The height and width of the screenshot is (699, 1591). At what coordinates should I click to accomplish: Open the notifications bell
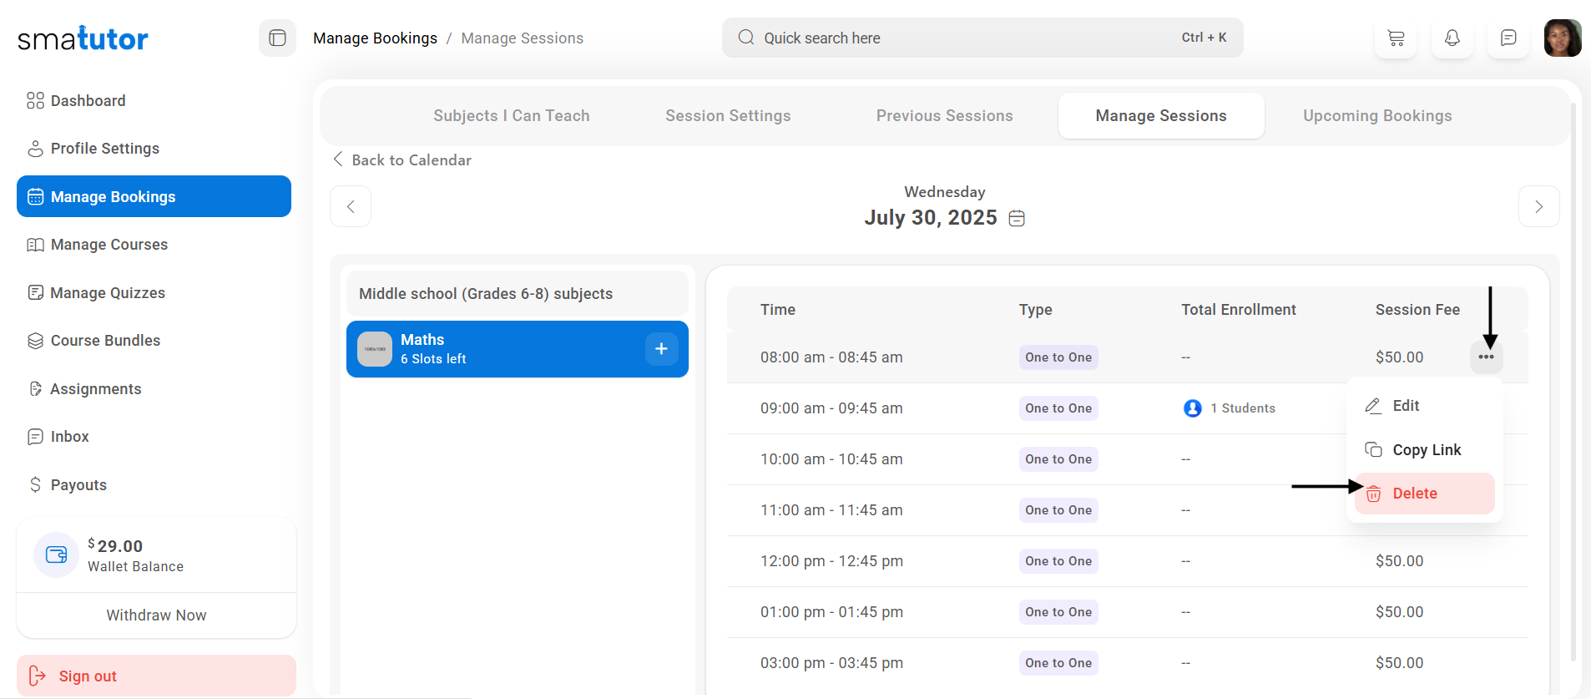1452,38
